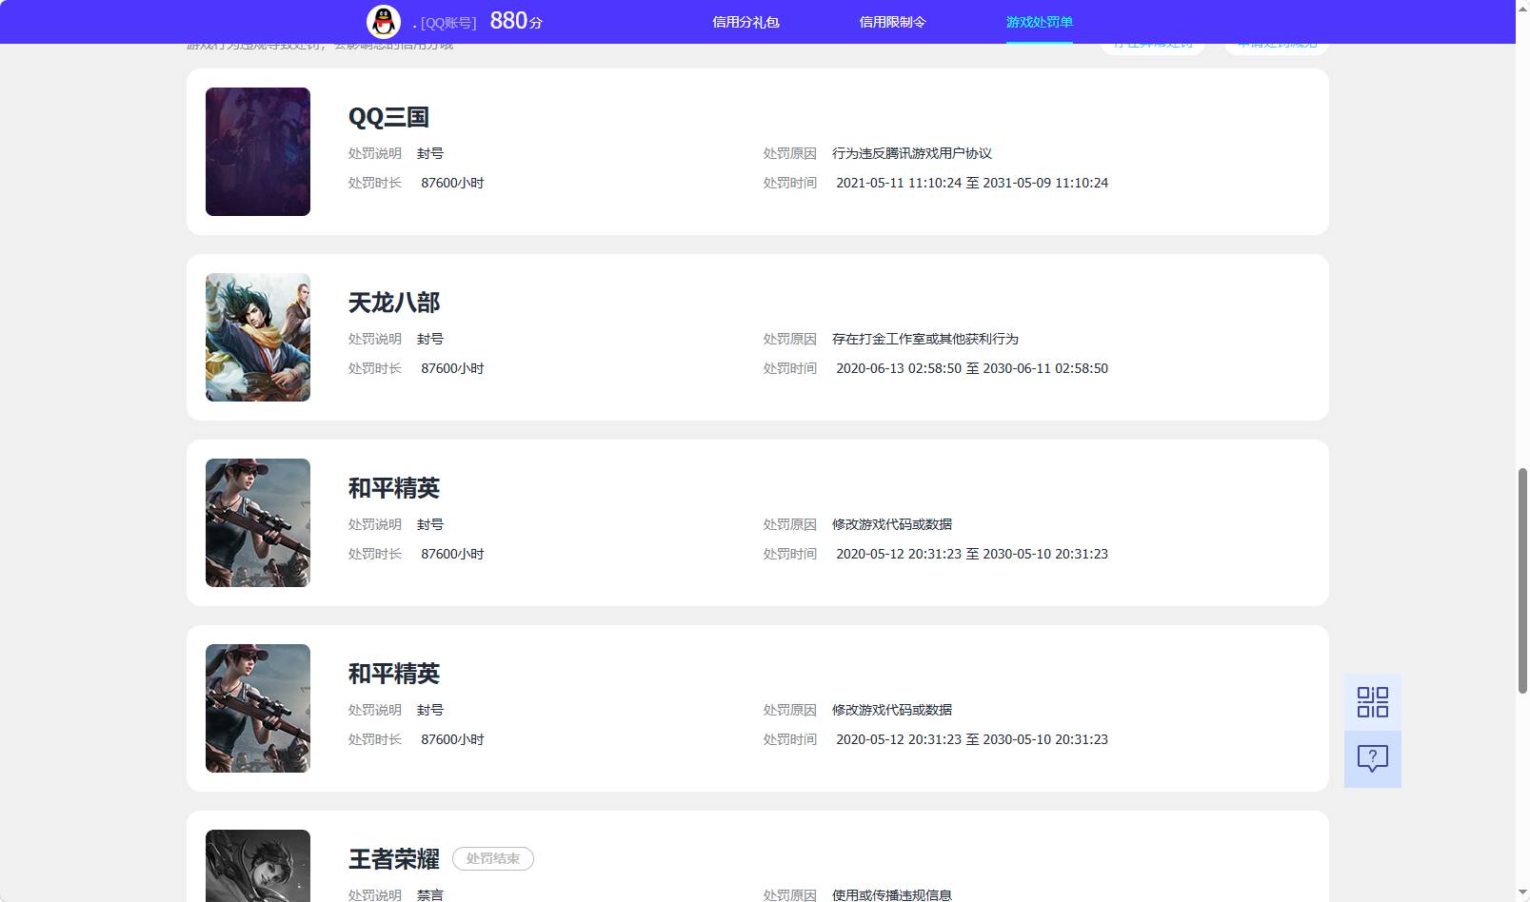The height and width of the screenshot is (902, 1530).
Task: Click the QQ penguin avatar icon
Action: tap(384, 21)
